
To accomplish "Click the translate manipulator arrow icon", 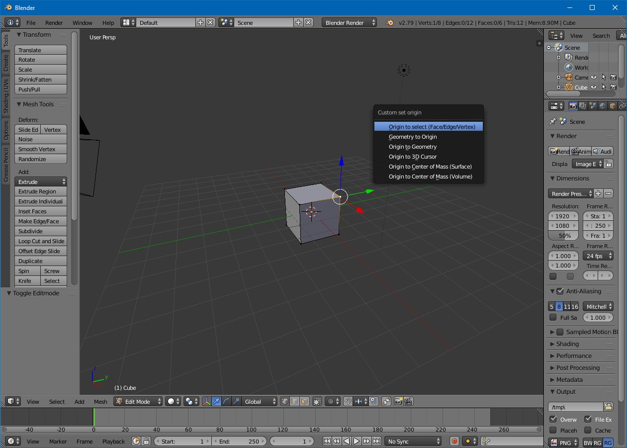I will [x=216, y=401].
